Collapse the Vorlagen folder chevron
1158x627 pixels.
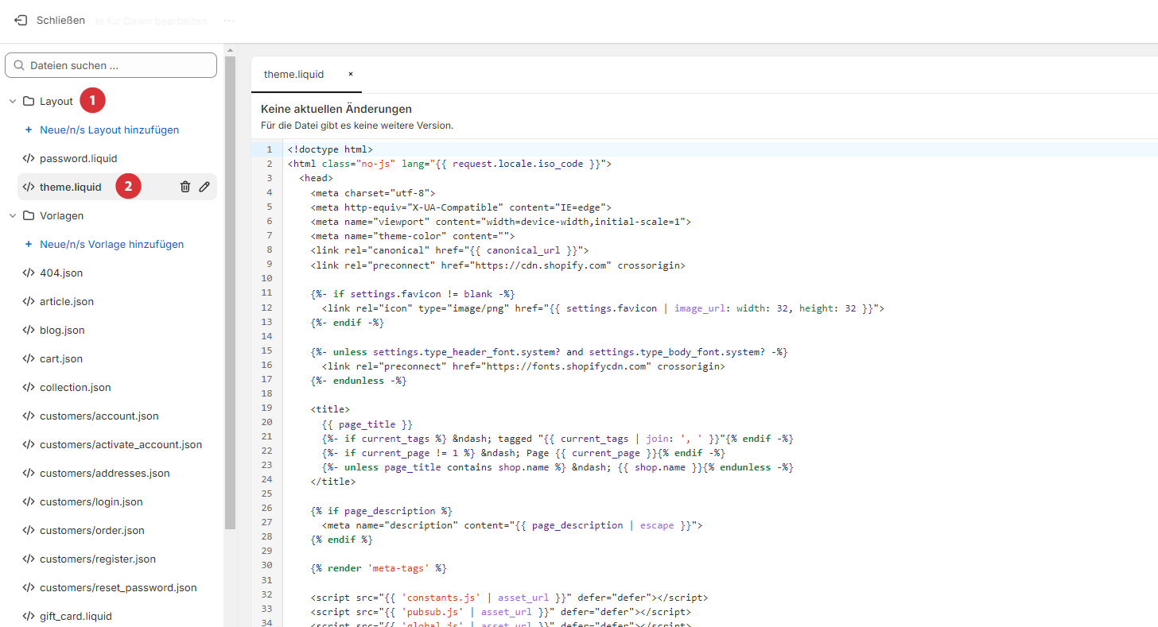point(13,215)
